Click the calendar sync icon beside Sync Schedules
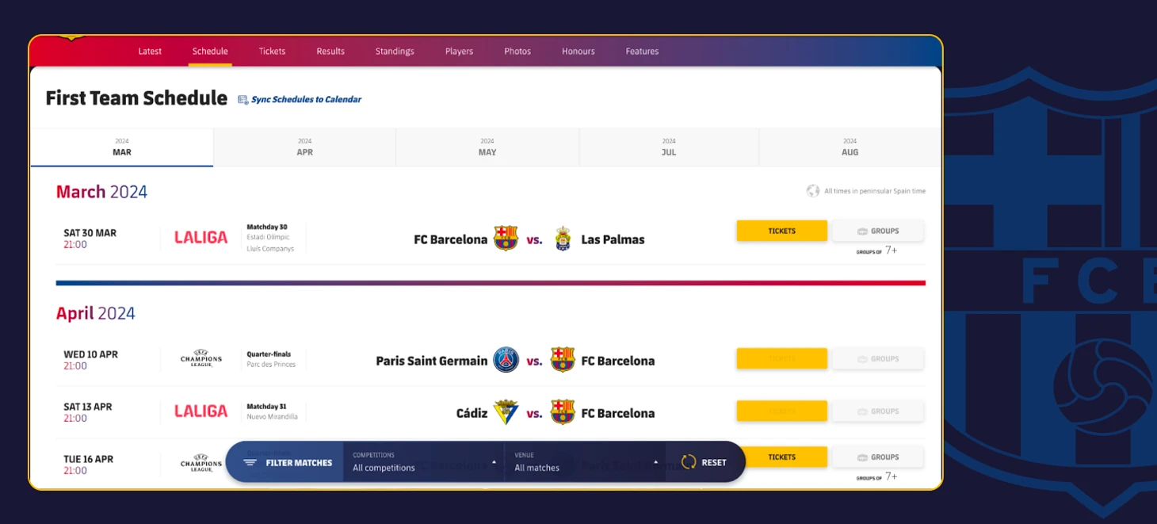 click(242, 100)
